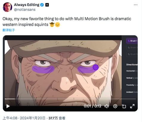142x122 pixels.
Task: Click the 37.7万 查看 view count
Action: (57, 118)
